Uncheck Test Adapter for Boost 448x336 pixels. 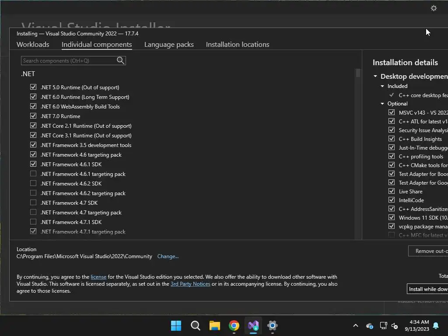click(392, 174)
